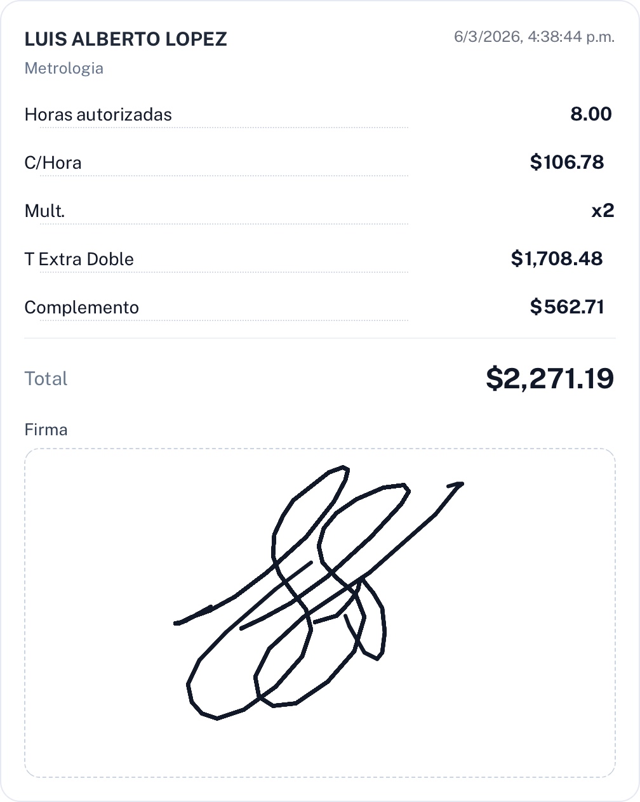Select the Horas autorizadas label

[98, 115]
